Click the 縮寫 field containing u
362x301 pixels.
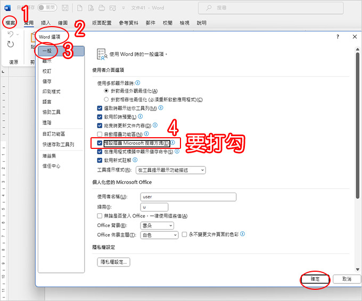tap(154, 207)
